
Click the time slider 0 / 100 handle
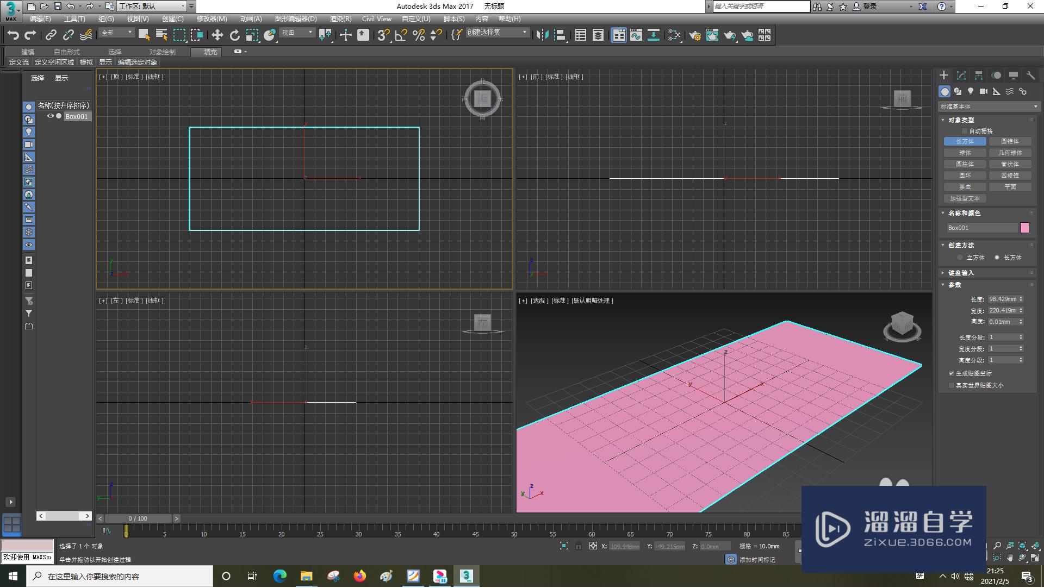click(138, 519)
